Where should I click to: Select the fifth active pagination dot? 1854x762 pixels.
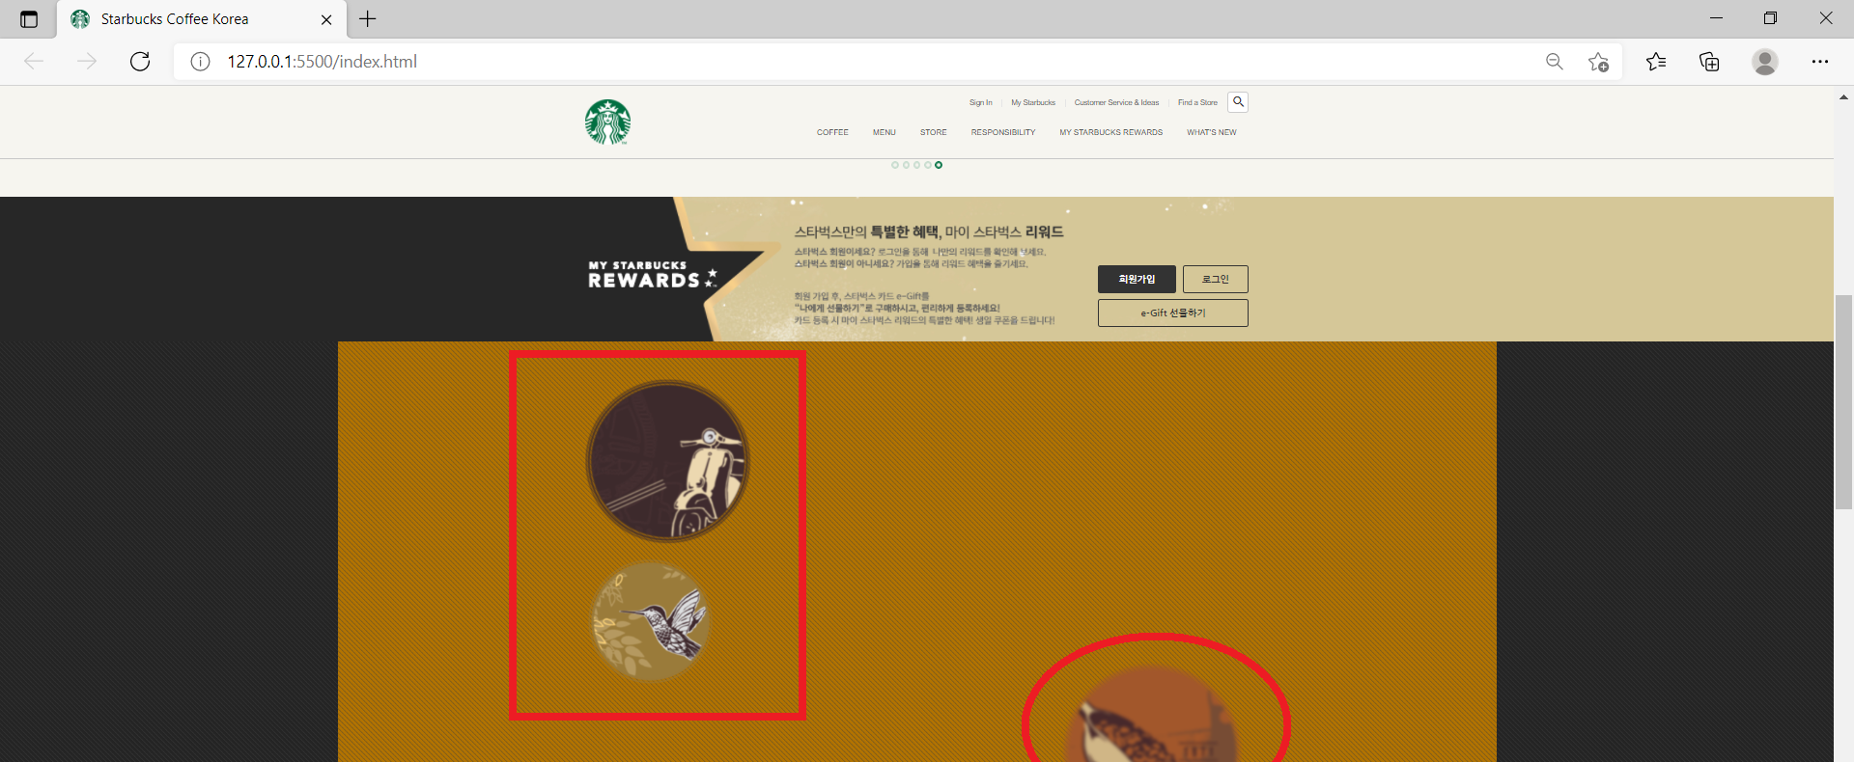[939, 165]
